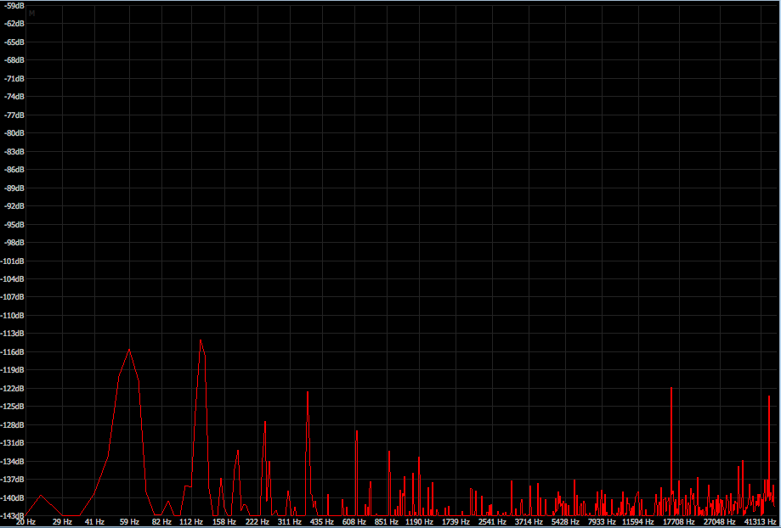Click the 41 Hz frequency label
Viewport: 781px width, 528px height.
(94, 522)
